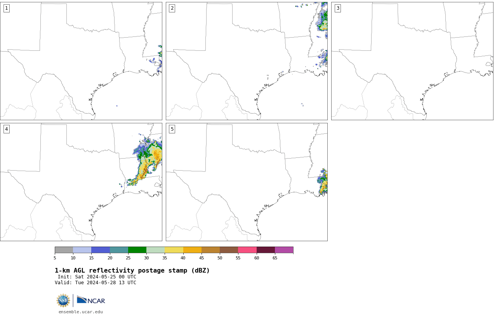Image resolution: width=497 pixels, height=316 pixels.
Task: Click the blue 15-20 dBZ swatch
Action: coord(101,250)
